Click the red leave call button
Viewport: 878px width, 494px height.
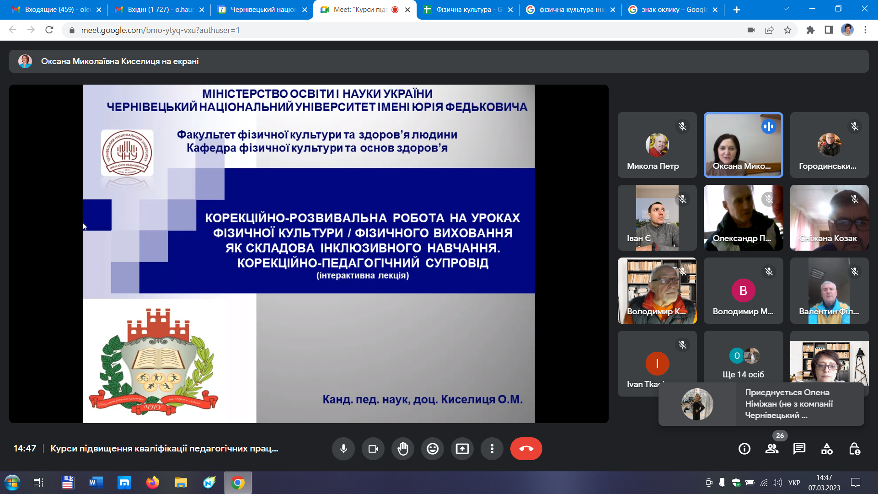526,449
